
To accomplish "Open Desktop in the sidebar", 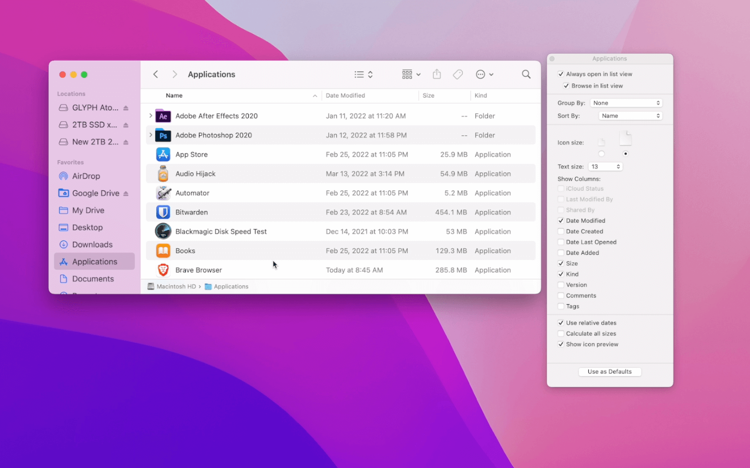I will 94,228.
